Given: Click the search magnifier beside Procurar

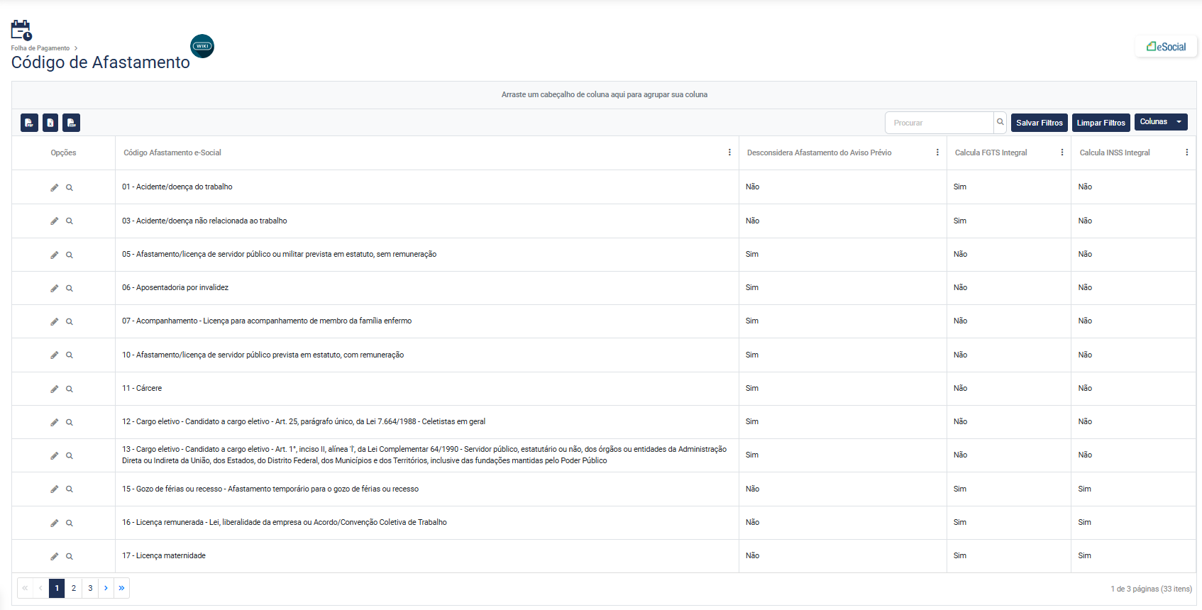Looking at the screenshot, I should (x=1000, y=122).
